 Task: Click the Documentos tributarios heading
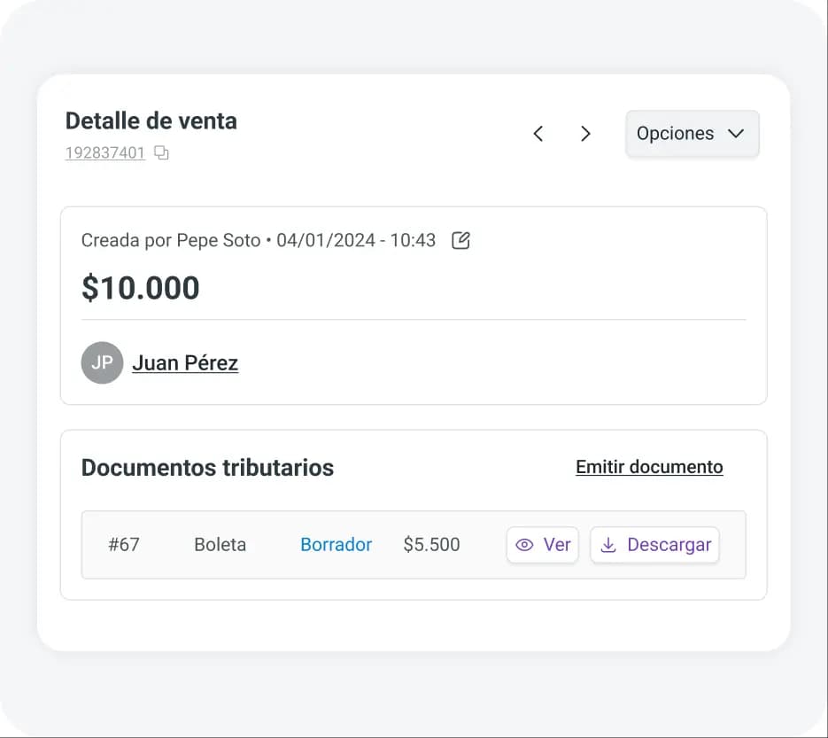click(x=207, y=468)
